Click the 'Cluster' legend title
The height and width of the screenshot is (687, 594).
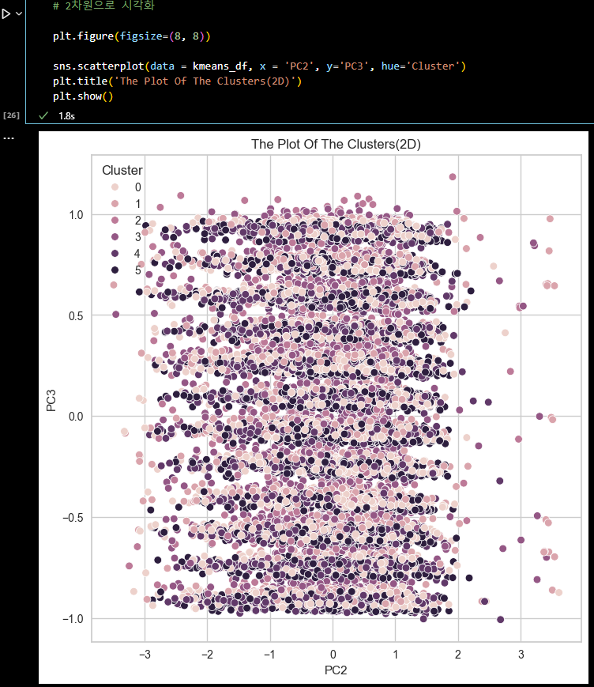[x=122, y=170]
